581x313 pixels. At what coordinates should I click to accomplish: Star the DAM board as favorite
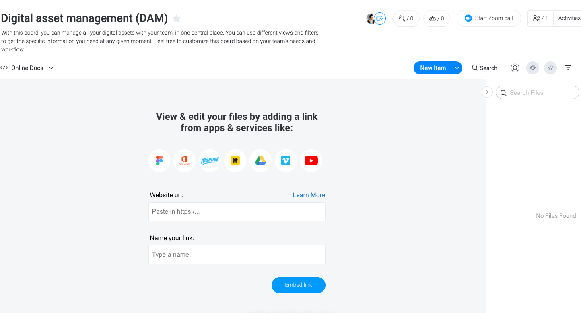click(x=176, y=18)
